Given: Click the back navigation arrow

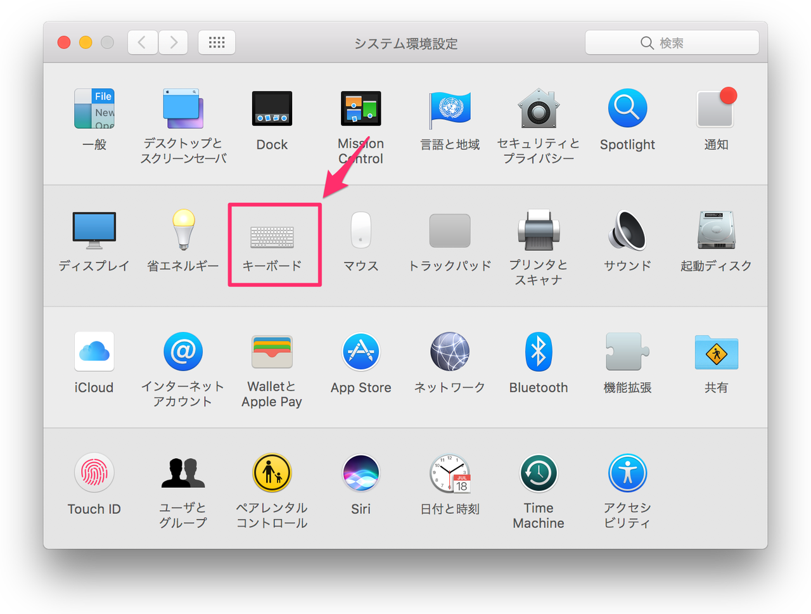Looking at the screenshot, I should click(x=143, y=42).
